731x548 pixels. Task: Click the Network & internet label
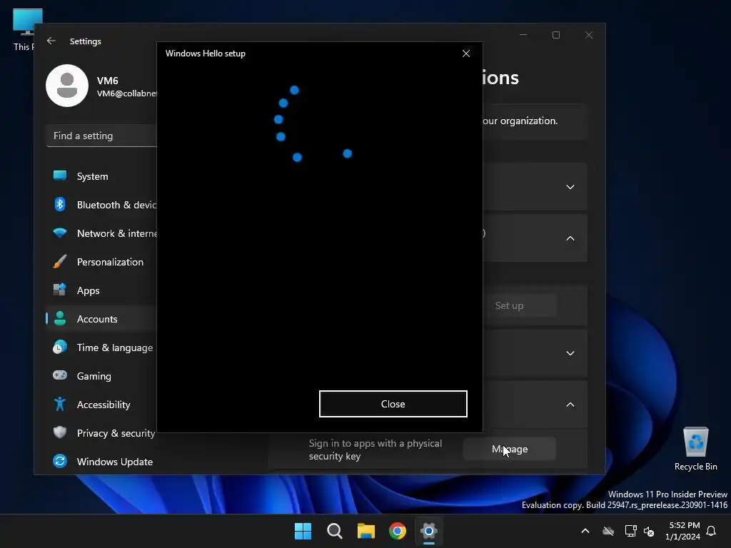pos(117,233)
